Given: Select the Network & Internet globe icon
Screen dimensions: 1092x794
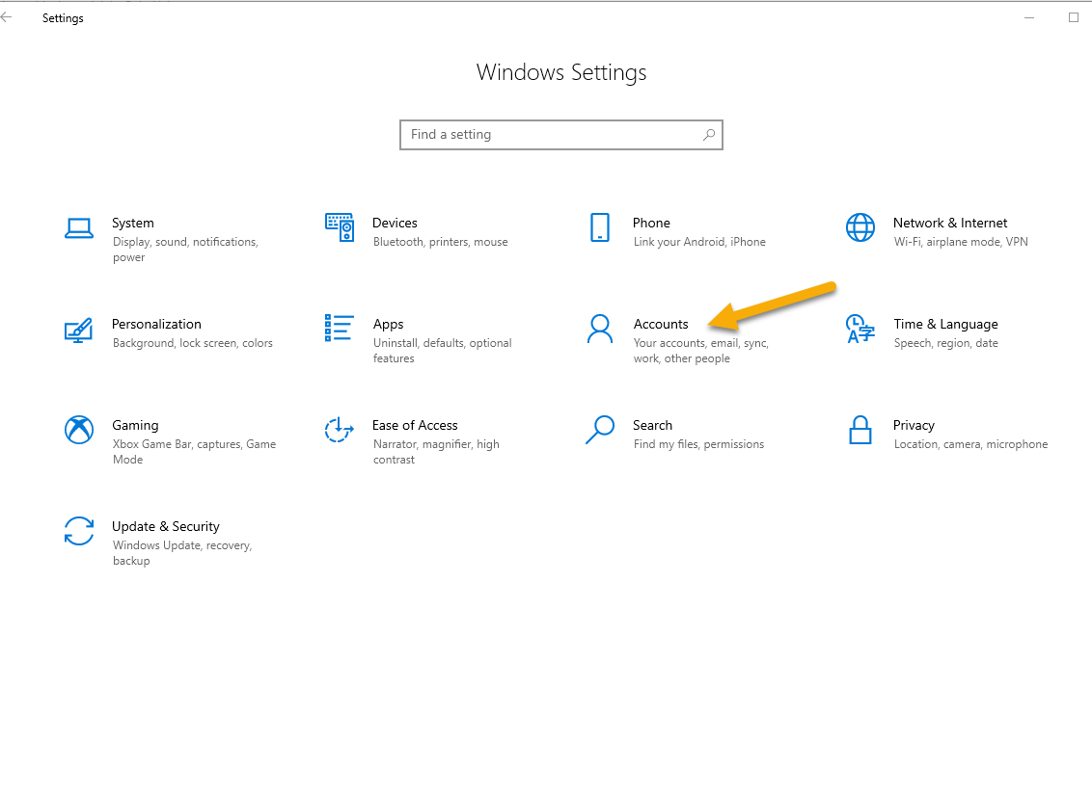Looking at the screenshot, I should point(860,227).
